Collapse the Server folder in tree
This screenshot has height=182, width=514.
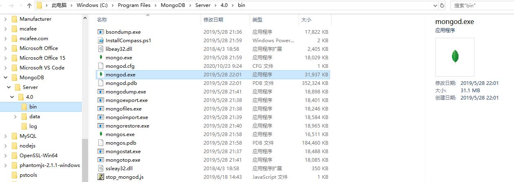pyautogui.click(x=8, y=87)
